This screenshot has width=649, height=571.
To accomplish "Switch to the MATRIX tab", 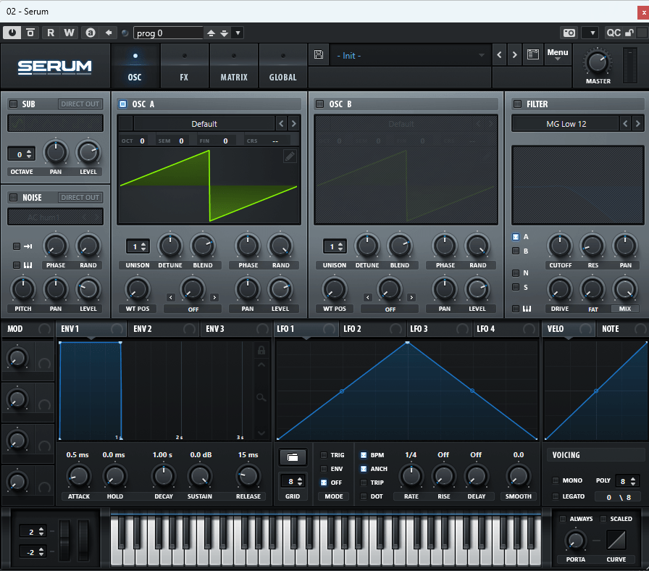I will (234, 66).
